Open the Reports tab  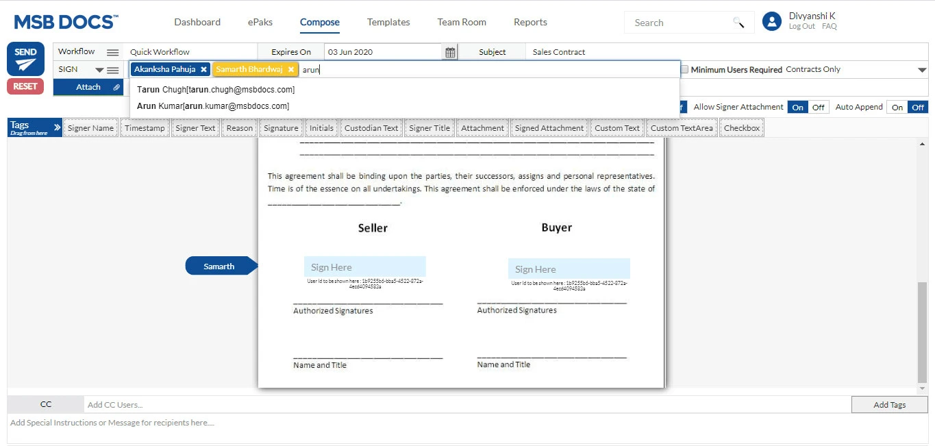pos(530,22)
